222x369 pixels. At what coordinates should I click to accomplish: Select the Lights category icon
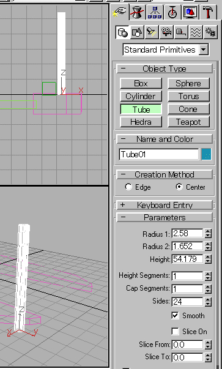[x=152, y=32]
